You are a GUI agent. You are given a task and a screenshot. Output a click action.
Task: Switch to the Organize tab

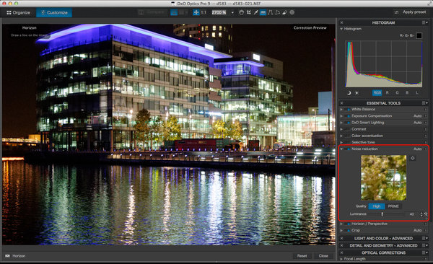18,13
